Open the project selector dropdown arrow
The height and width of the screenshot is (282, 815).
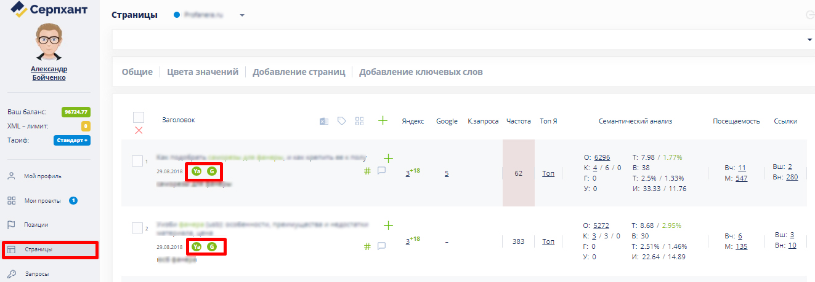242,15
